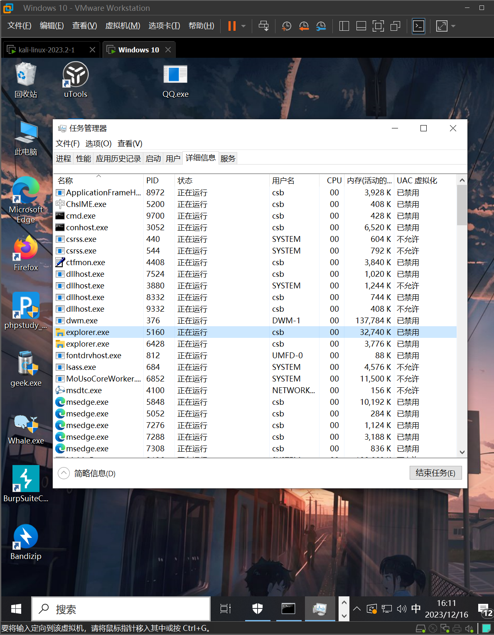Click the Windows Start button

click(16, 609)
